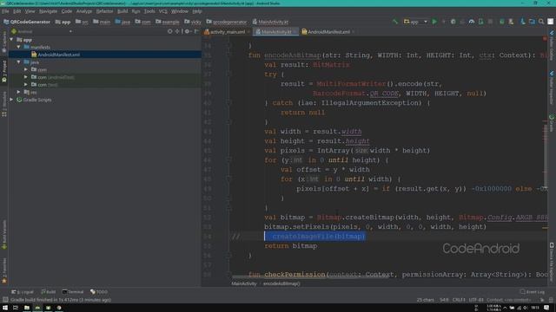This screenshot has width=556, height=312.
Task: Expand the first com package node
Action: (x=26, y=69)
